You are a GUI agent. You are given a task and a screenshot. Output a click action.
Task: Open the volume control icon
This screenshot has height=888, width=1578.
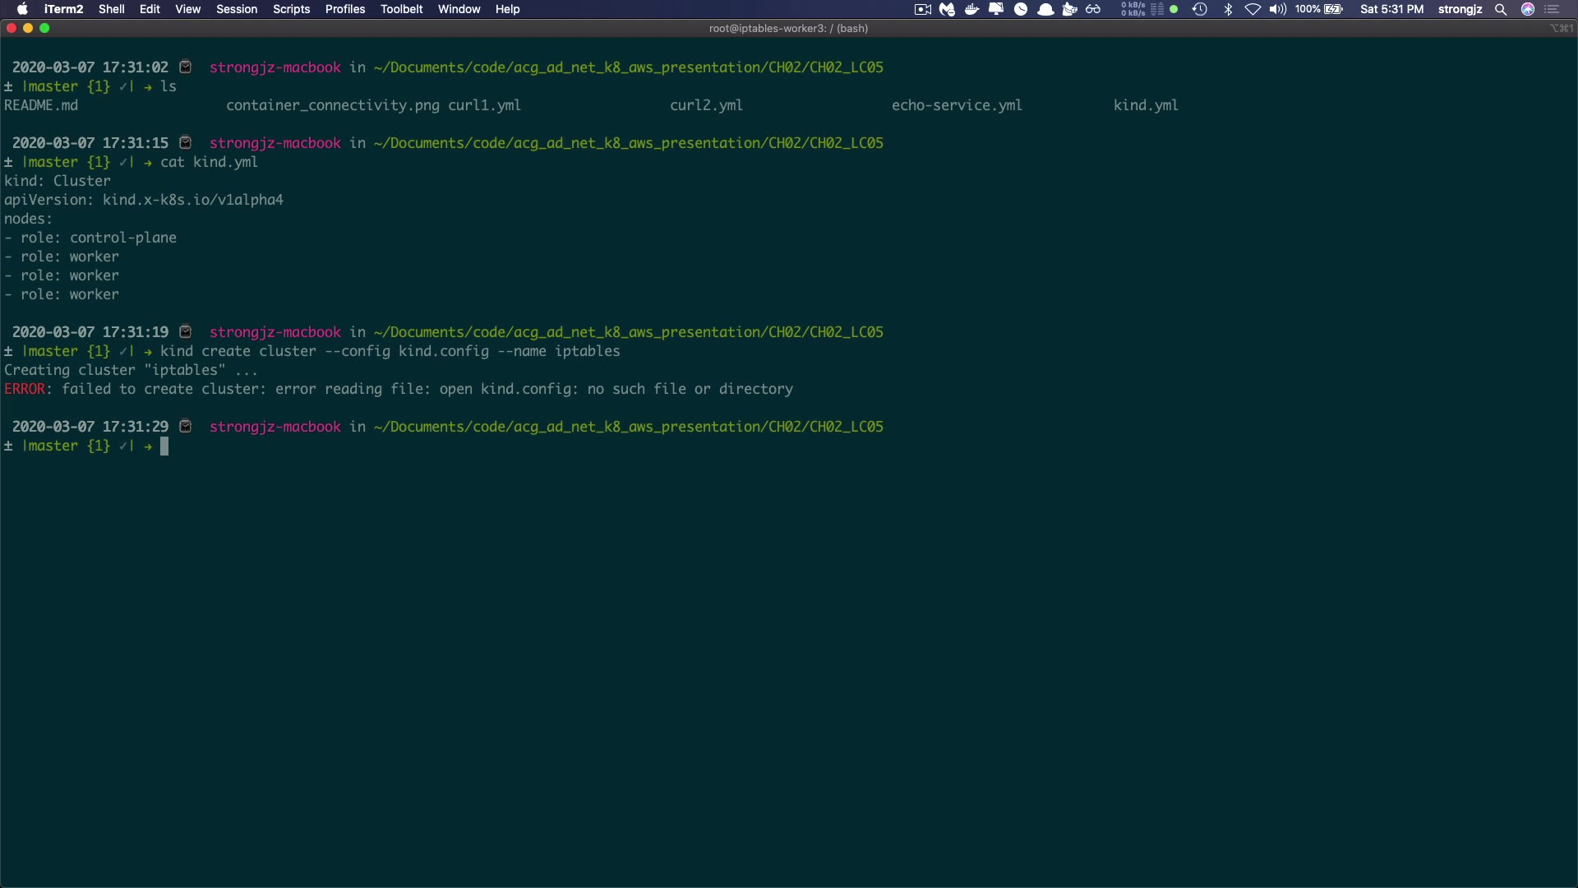click(x=1277, y=9)
